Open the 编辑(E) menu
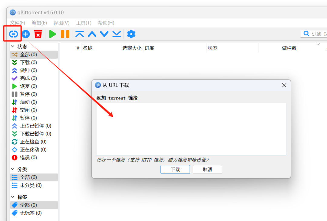 pyautogui.click(x=39, y=23)
